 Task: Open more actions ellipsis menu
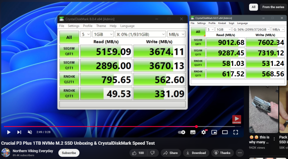coord(240,153)
